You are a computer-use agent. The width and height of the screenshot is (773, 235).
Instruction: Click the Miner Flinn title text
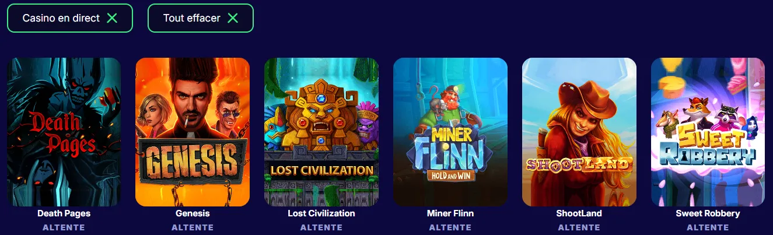click(450, 213)
